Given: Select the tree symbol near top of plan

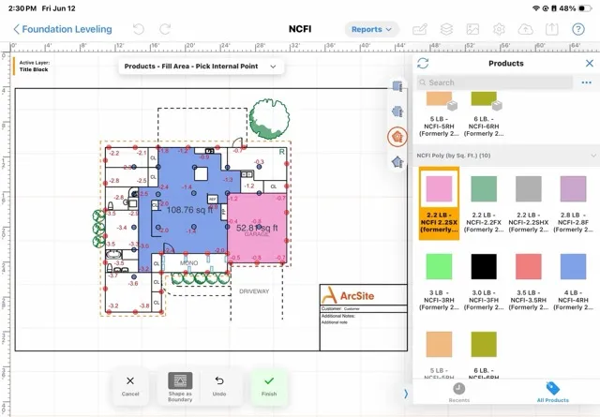Looking at the screenshot, I should pyautogui.click(x=269, y=118).
